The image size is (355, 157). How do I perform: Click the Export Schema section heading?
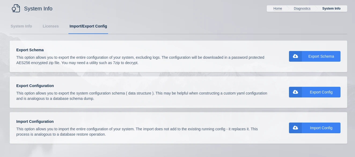pos(30,50)
